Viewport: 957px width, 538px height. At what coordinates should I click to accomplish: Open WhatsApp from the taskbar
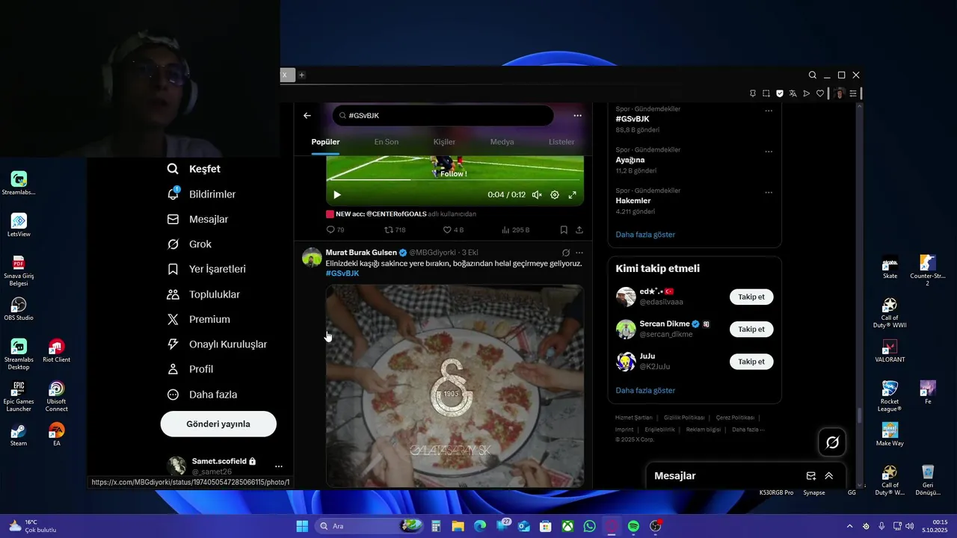click(x=590, y=526)
